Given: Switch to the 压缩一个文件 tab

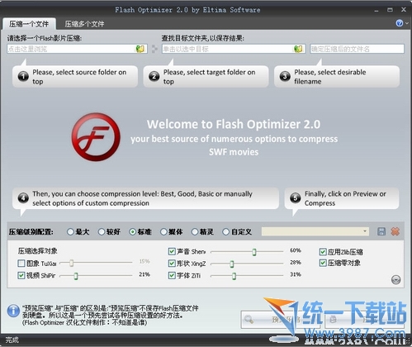Looking at the screenshot, I should point(29,24).
